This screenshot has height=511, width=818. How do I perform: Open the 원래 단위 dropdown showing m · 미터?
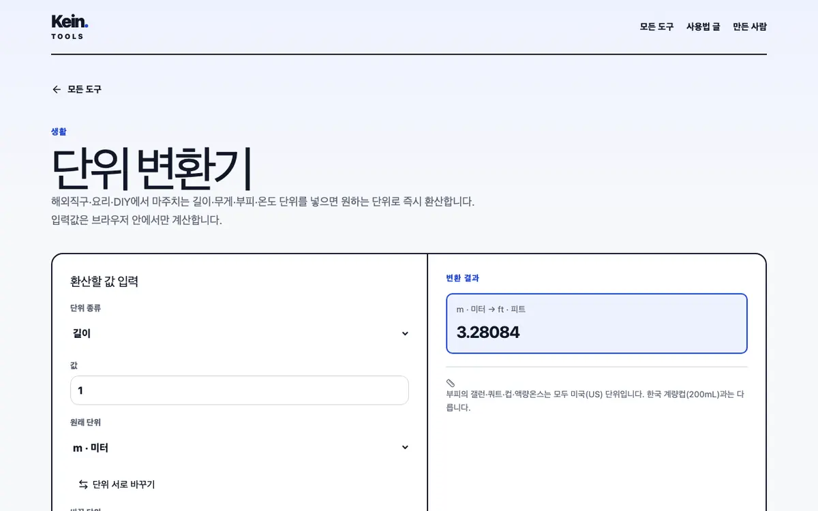click(x=240, y=448)
